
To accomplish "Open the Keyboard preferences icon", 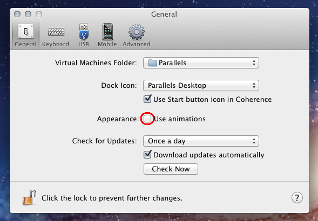I will [56, 32].
